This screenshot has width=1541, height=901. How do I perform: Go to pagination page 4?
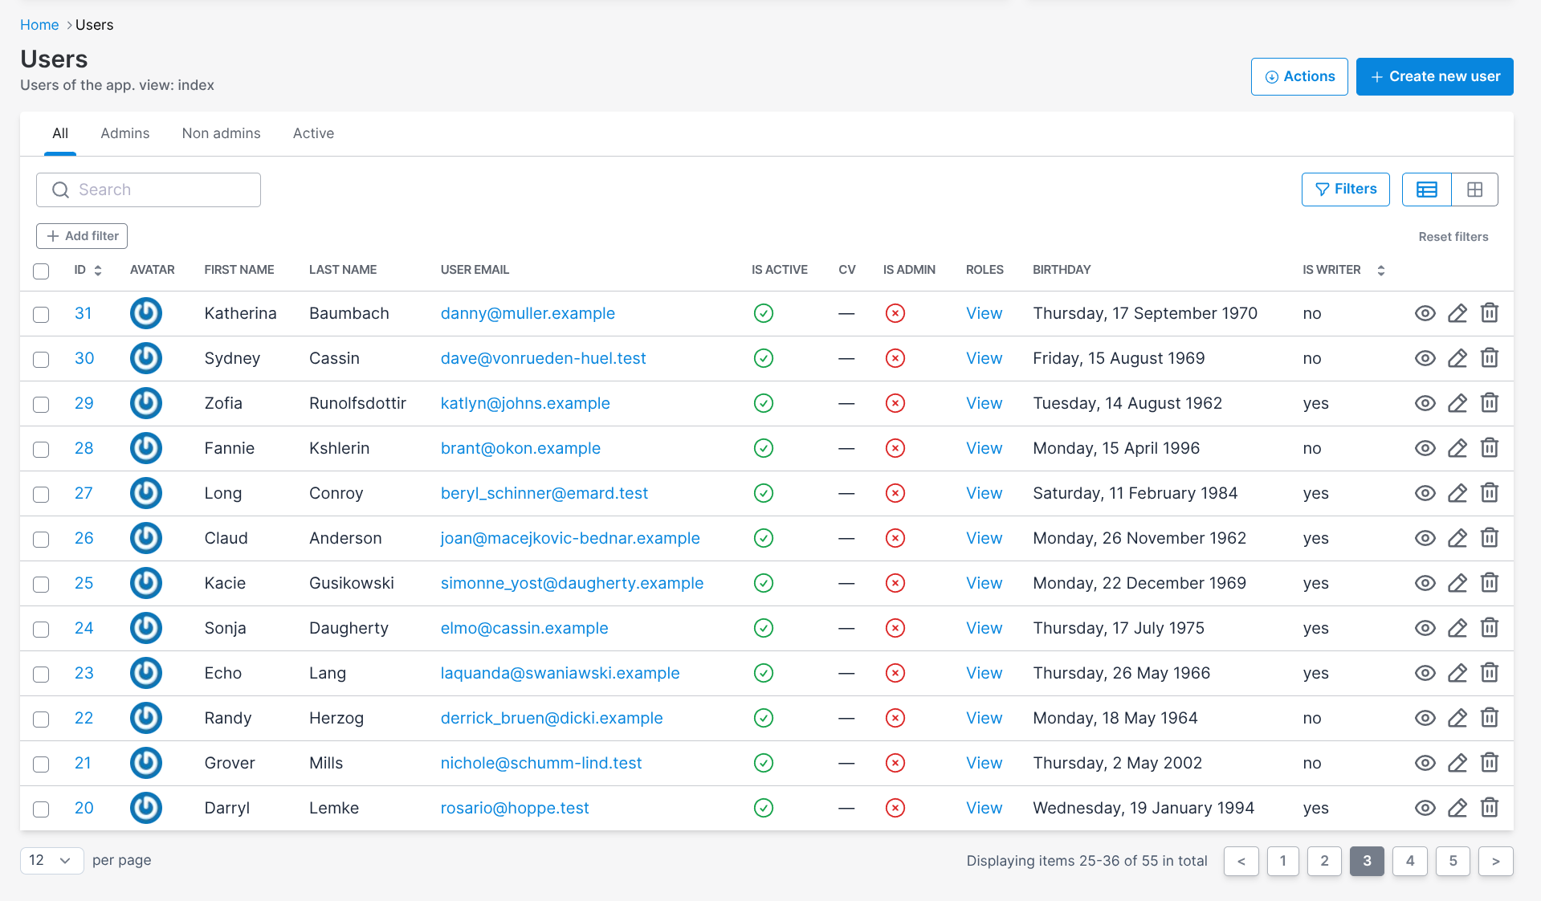tap(1409, 861)
